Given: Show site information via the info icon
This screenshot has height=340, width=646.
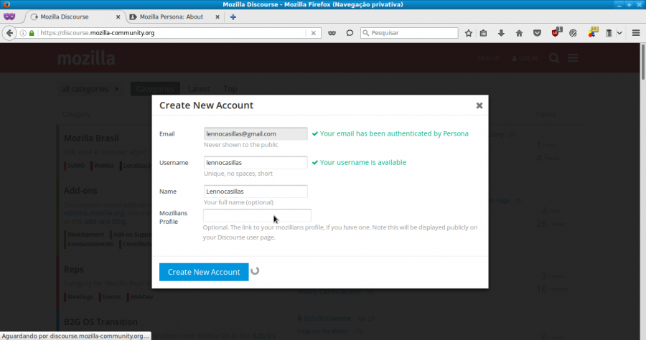Looking at the screenshot, I should 23,33.
